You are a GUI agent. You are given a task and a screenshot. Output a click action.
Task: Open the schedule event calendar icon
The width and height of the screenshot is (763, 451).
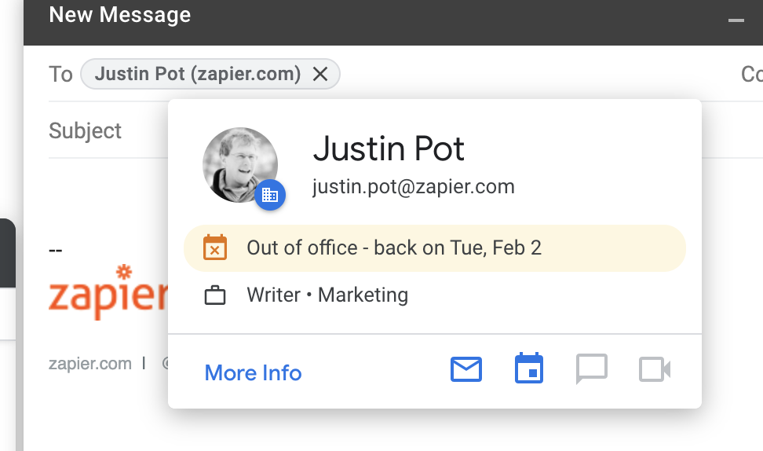click(x=529, y=368)
